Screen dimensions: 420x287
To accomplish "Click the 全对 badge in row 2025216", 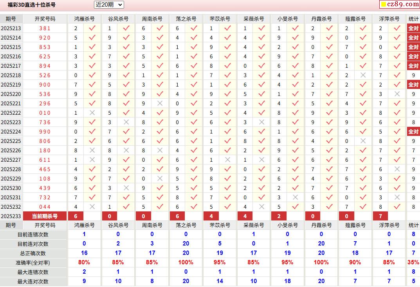I will tap(413, 56).
